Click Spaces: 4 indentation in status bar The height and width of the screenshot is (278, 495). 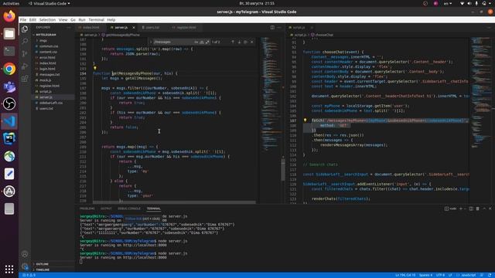pyautogui.click(x=425, y=275)
